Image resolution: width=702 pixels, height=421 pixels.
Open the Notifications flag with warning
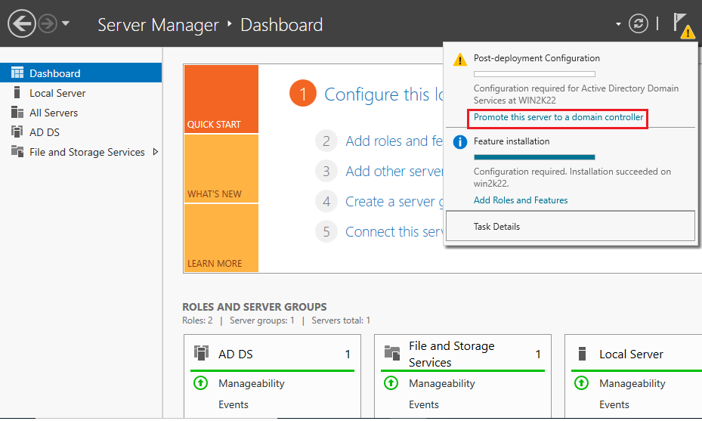[684, 26]
